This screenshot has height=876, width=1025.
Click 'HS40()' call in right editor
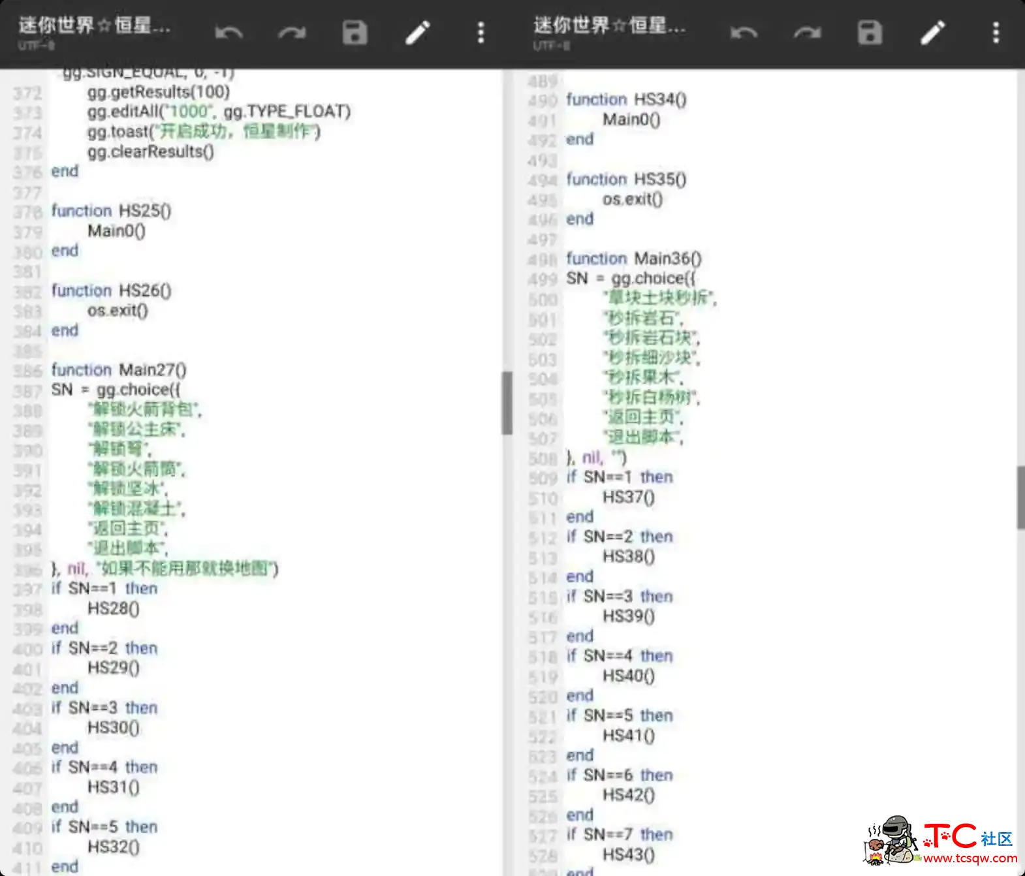pos(629,676)
